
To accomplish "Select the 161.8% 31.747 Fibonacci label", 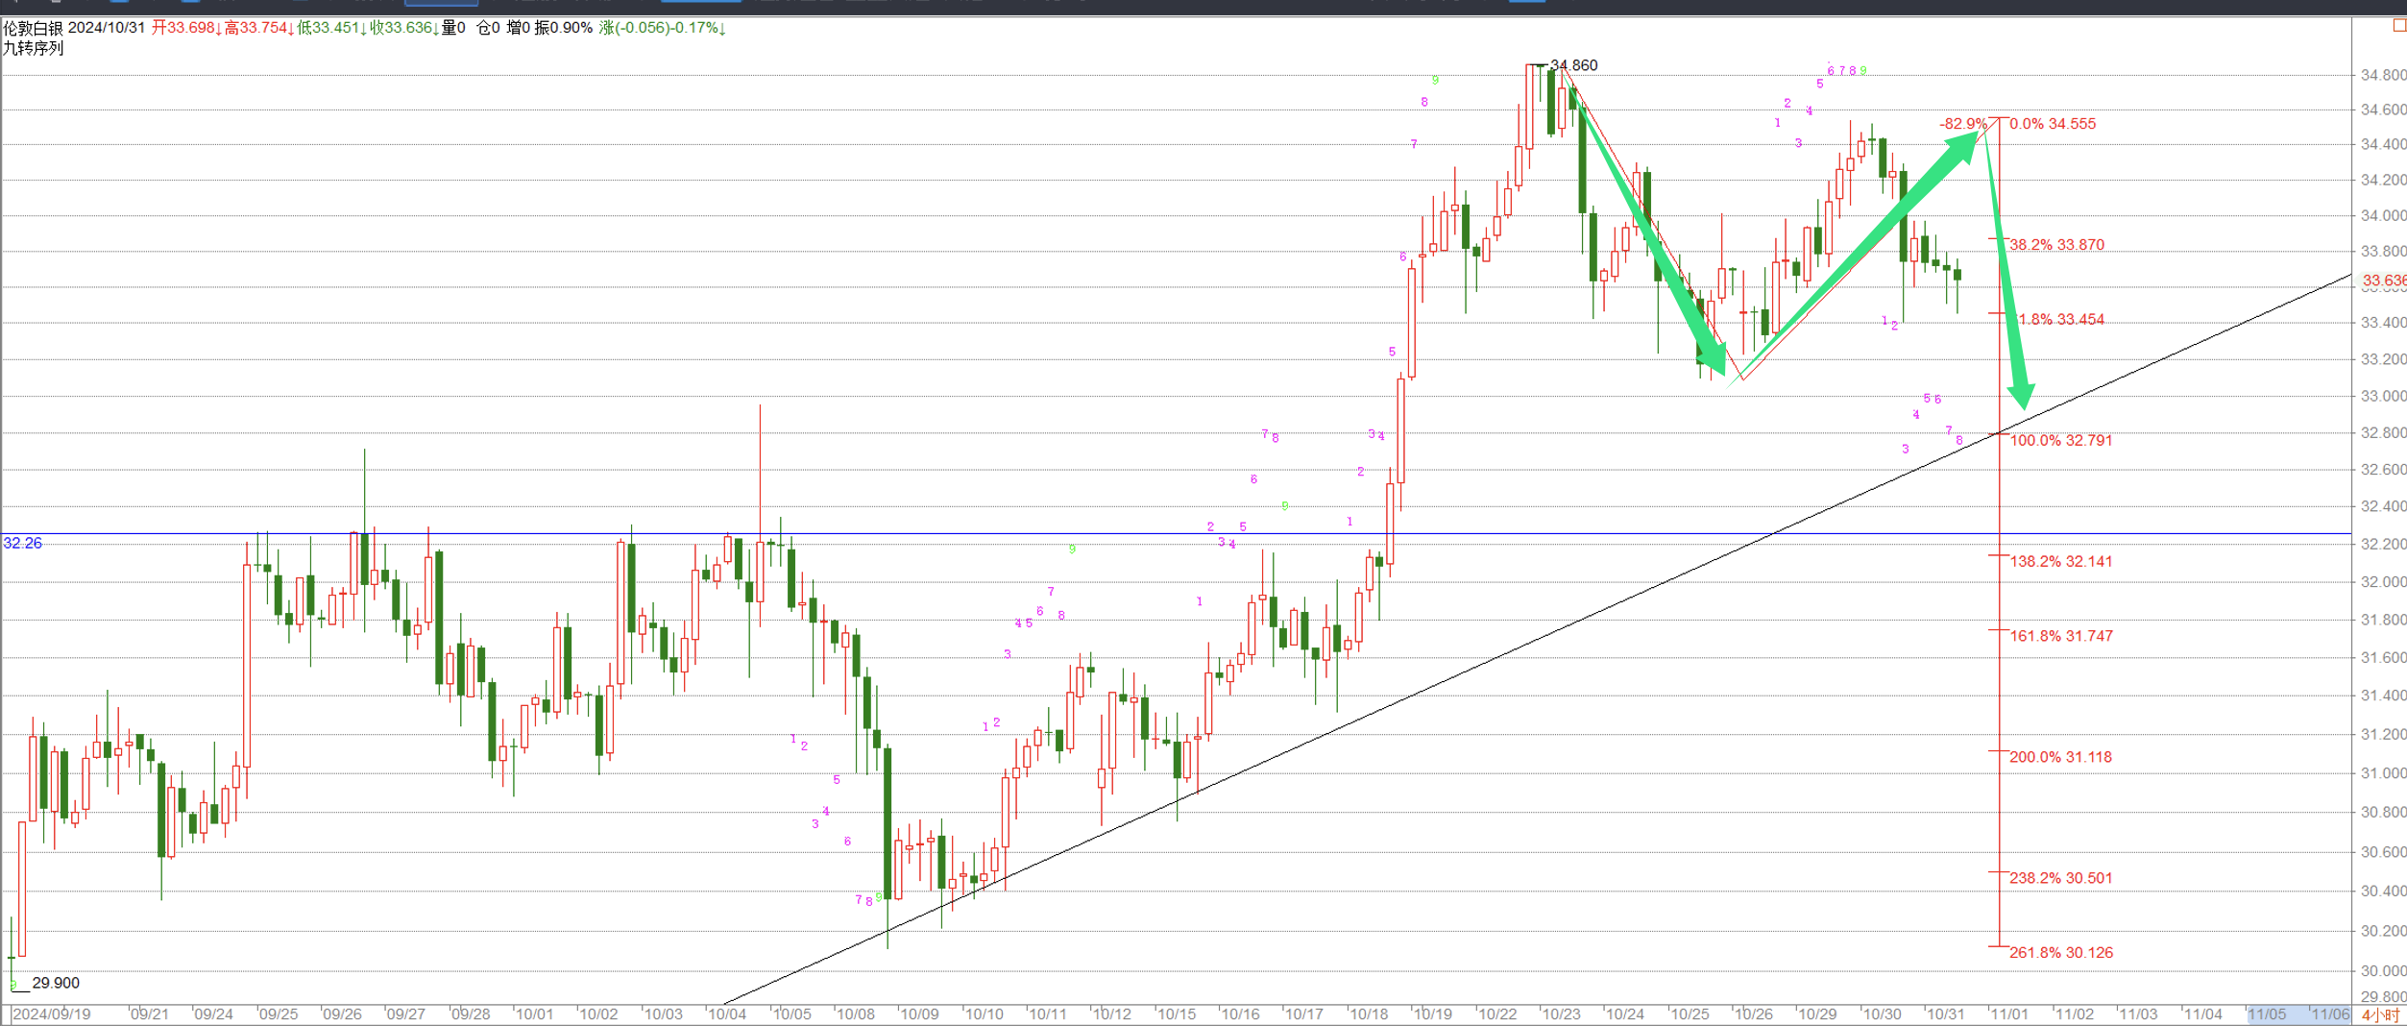I will click(x=2060, y=636).
